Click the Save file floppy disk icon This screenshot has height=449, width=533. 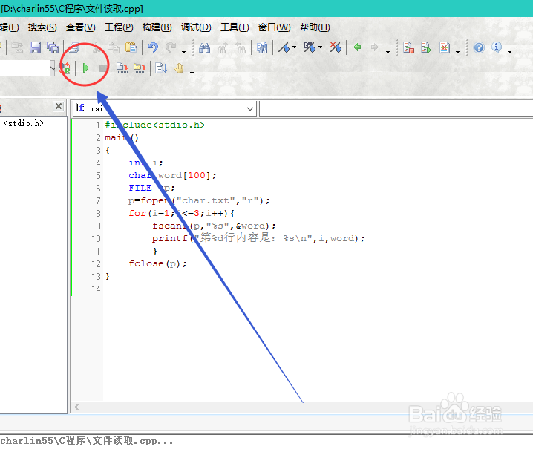click(x=35, y=47)
